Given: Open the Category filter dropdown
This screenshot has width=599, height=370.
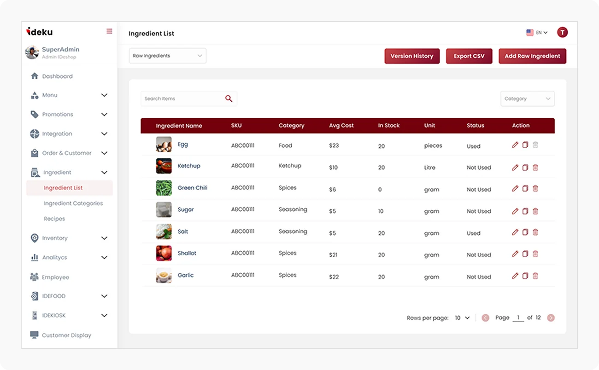Looking at the screenshot, I should (528, 98).
